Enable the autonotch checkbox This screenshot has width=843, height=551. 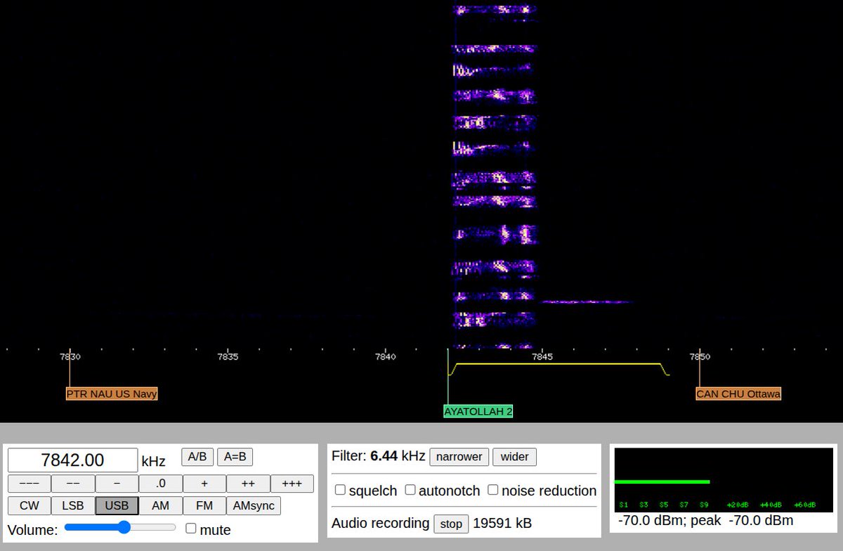410,490
